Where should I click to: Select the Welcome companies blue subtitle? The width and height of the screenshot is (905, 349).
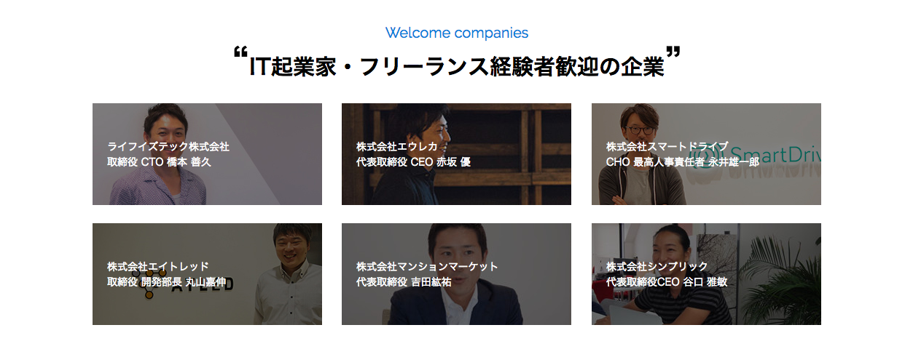click(457, 33)
